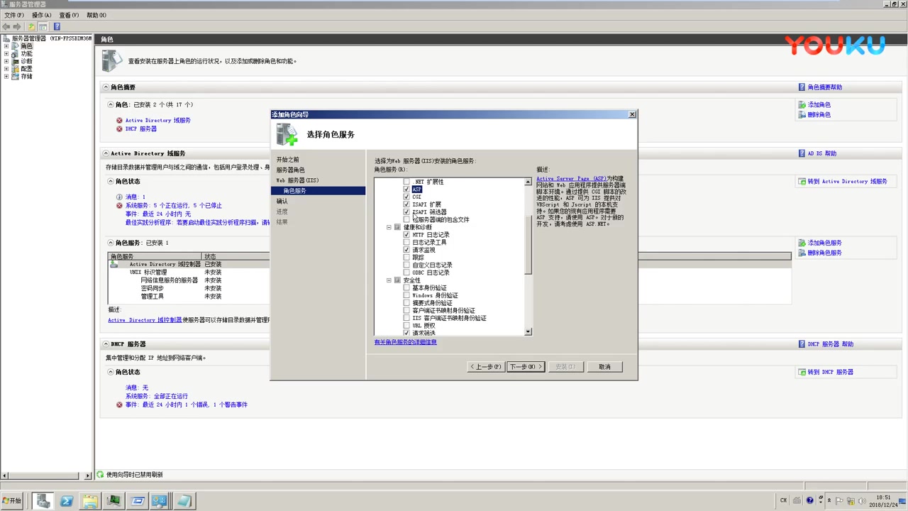908x511 pixels.
Task: Select the 存储 (Storage) node in the sidebar
Action: 27,76
